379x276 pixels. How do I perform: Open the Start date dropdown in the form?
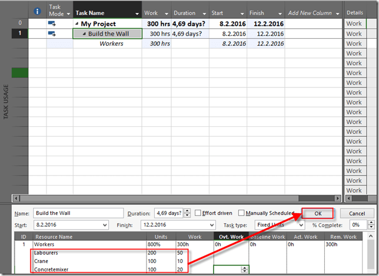pyautogui.click(x=105, y=225)
